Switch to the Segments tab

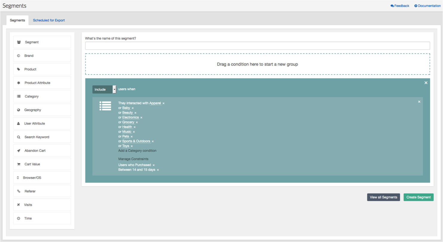click(17, 20)
